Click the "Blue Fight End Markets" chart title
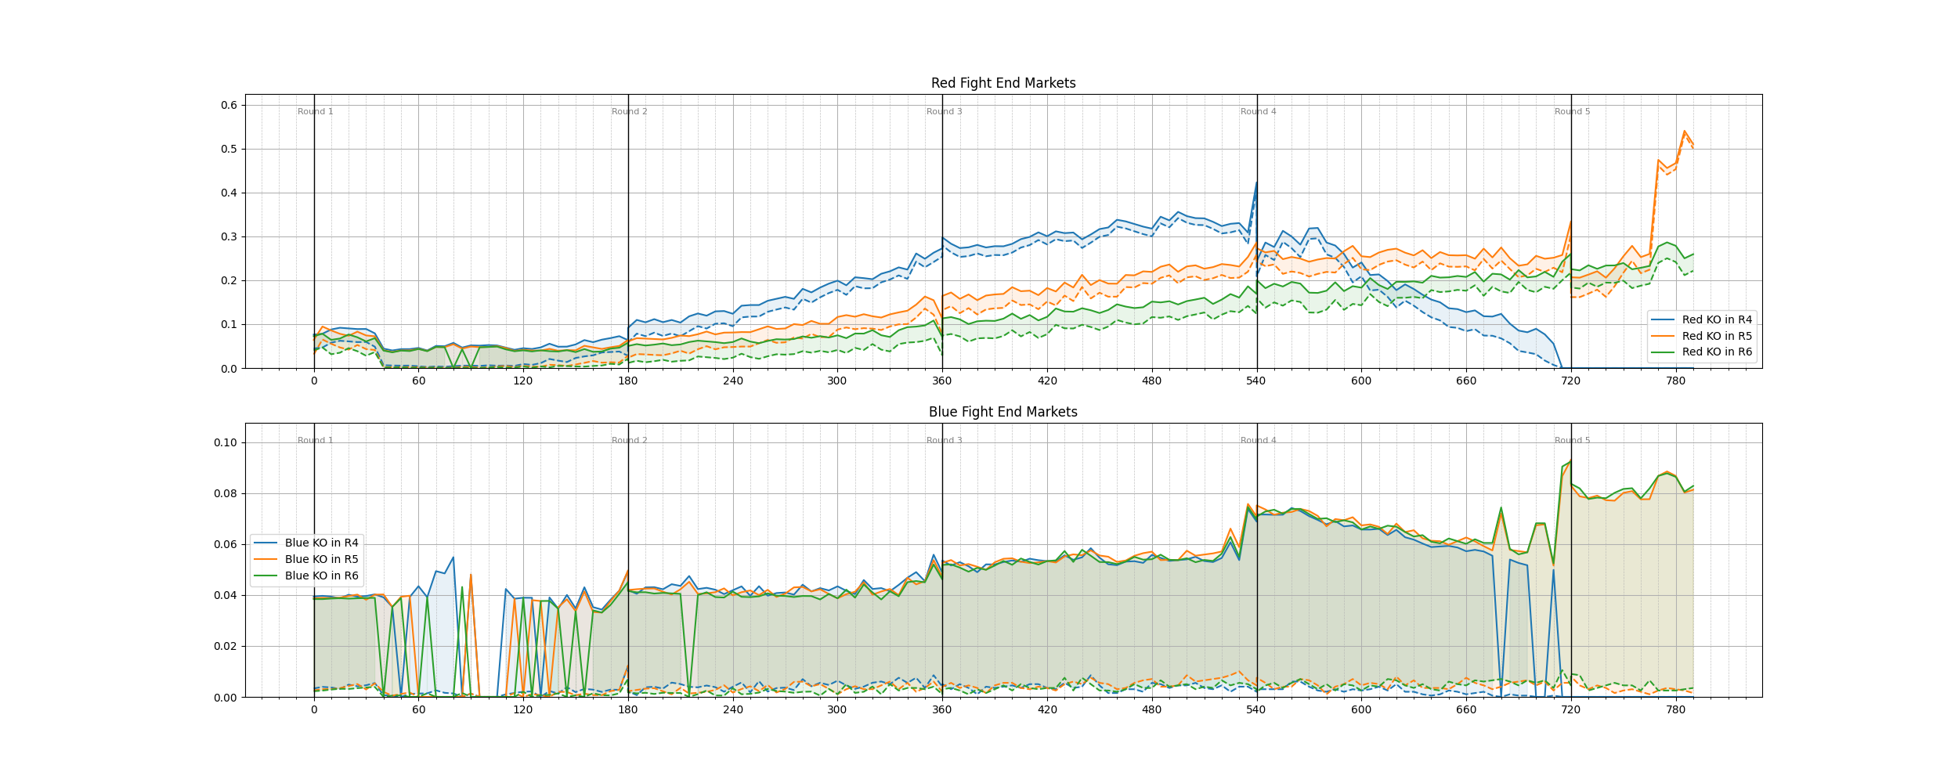This screenshot has width=1958, height=783. click(x=1002, y=412)
